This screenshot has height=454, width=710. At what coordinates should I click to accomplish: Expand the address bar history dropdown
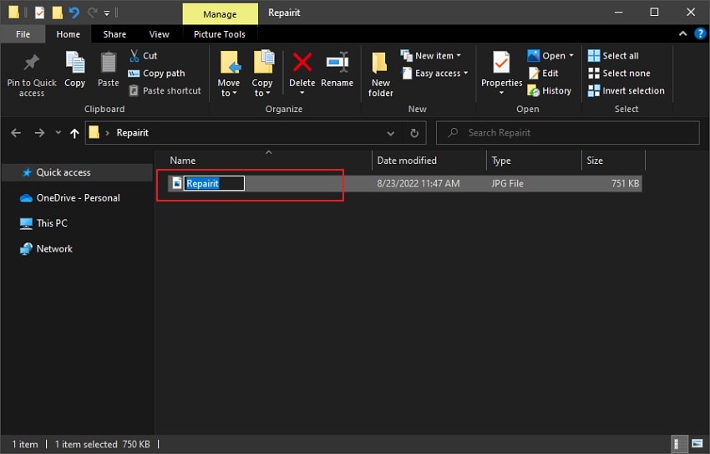tap(391, 133)
